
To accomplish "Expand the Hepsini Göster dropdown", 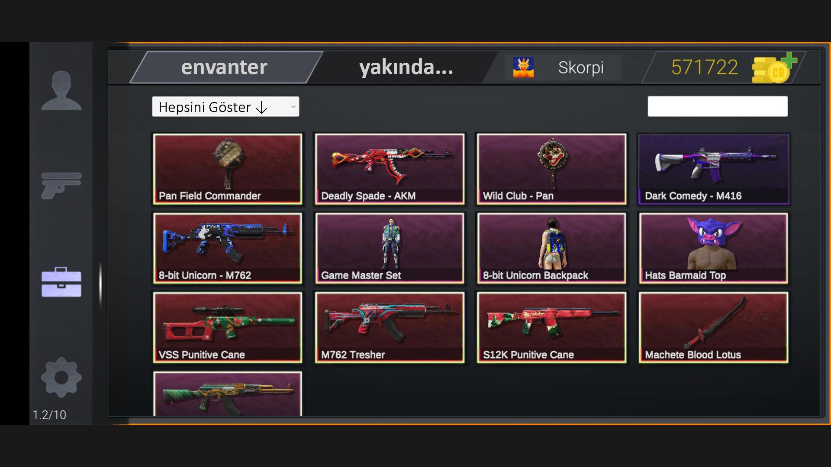I will click(x=225, y=107).
